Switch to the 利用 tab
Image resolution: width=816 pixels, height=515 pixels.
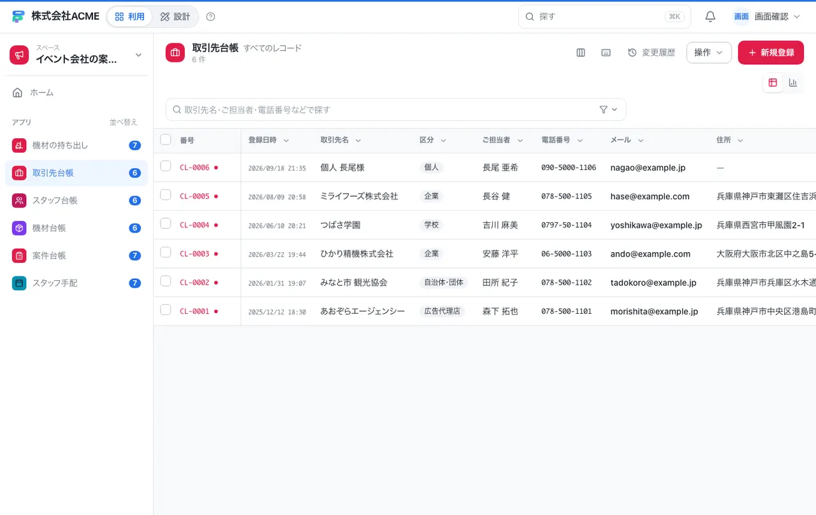(130, 17)
